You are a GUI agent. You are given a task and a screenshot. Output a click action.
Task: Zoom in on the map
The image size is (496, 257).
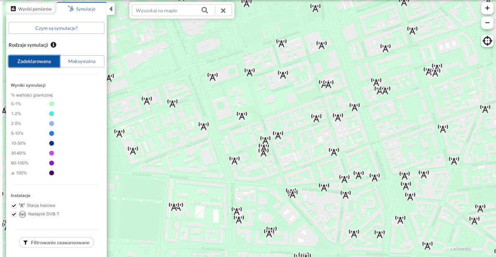[487, 8]
